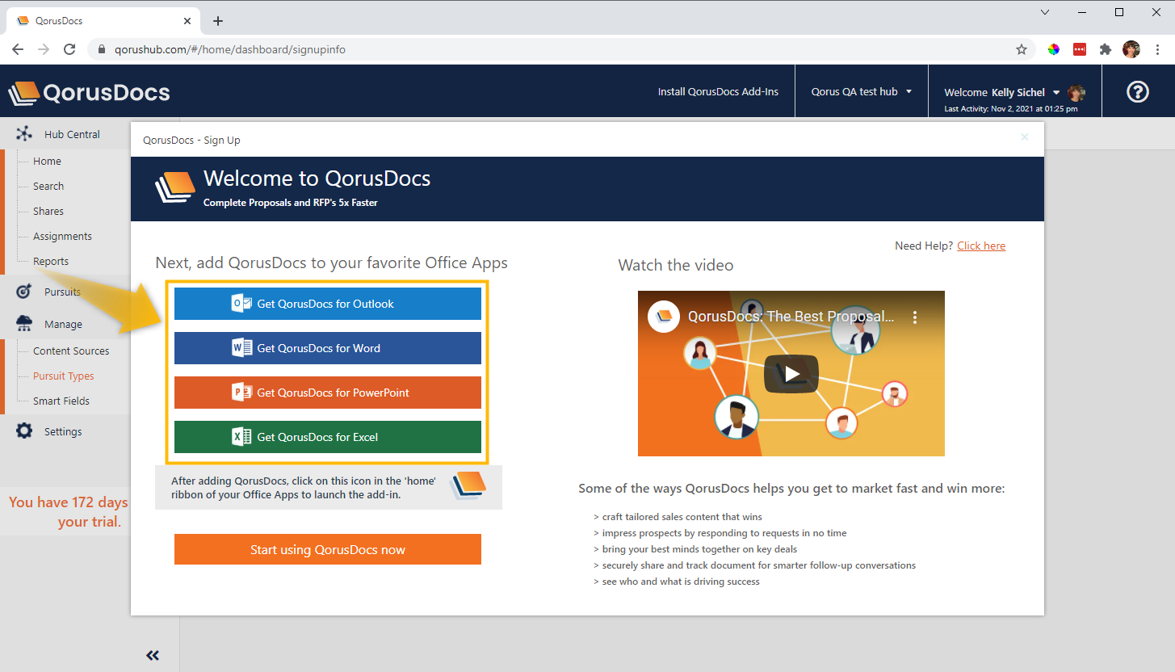Click the red extension icon
The height and width of the screenshot is (672, 1175).
(x=1080, y=49)
